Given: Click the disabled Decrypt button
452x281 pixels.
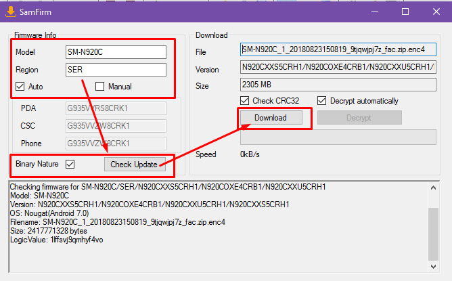Looking at the screenshot, I should 359,118.
